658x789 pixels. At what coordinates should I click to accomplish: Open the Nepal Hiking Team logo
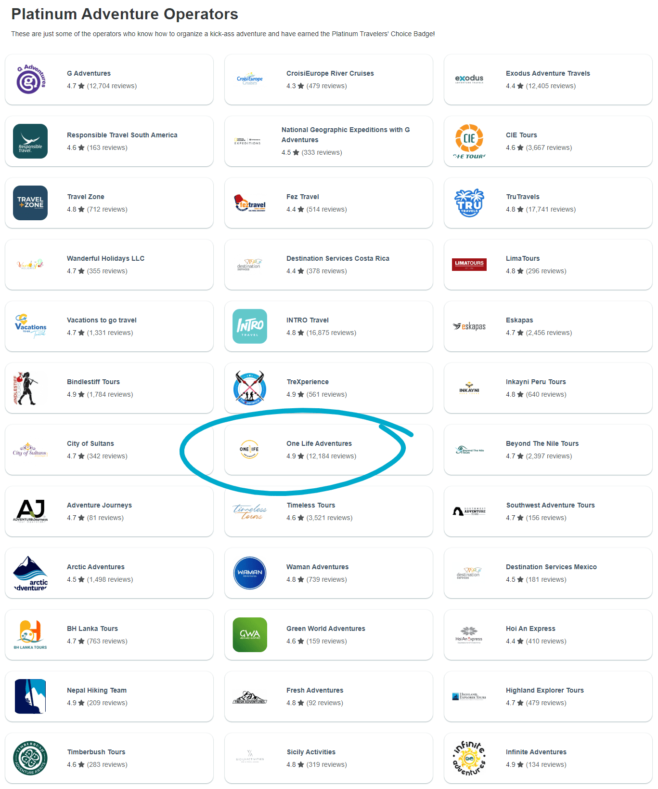(x=30, y=696)
